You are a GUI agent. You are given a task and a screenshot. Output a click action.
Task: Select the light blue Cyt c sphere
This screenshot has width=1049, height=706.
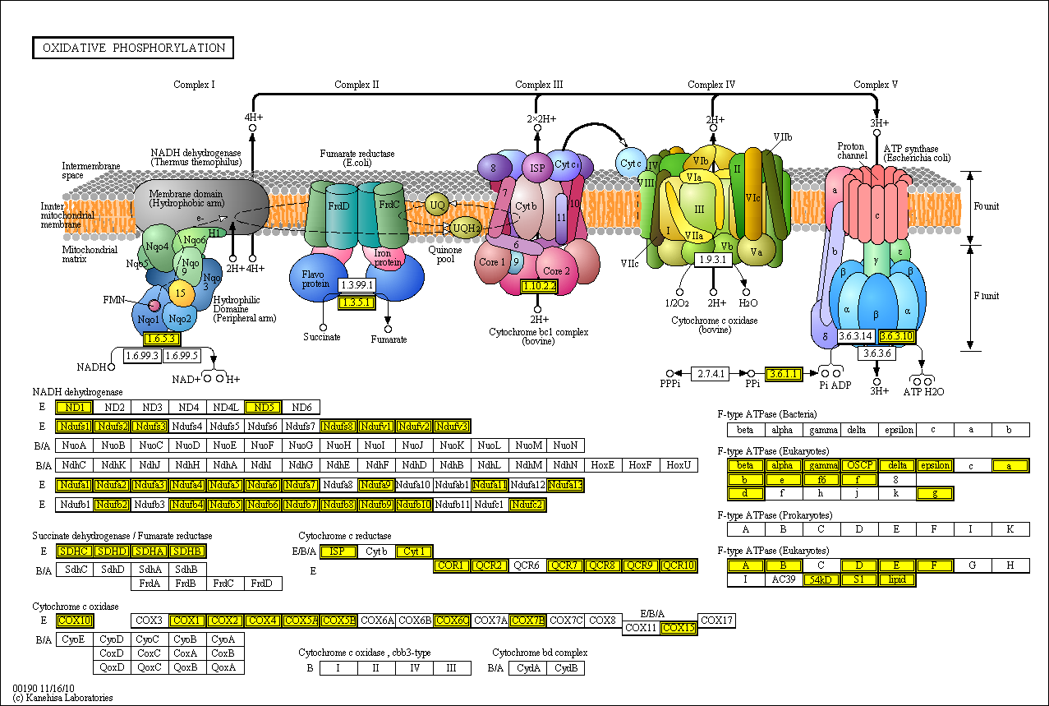[631, 164]
